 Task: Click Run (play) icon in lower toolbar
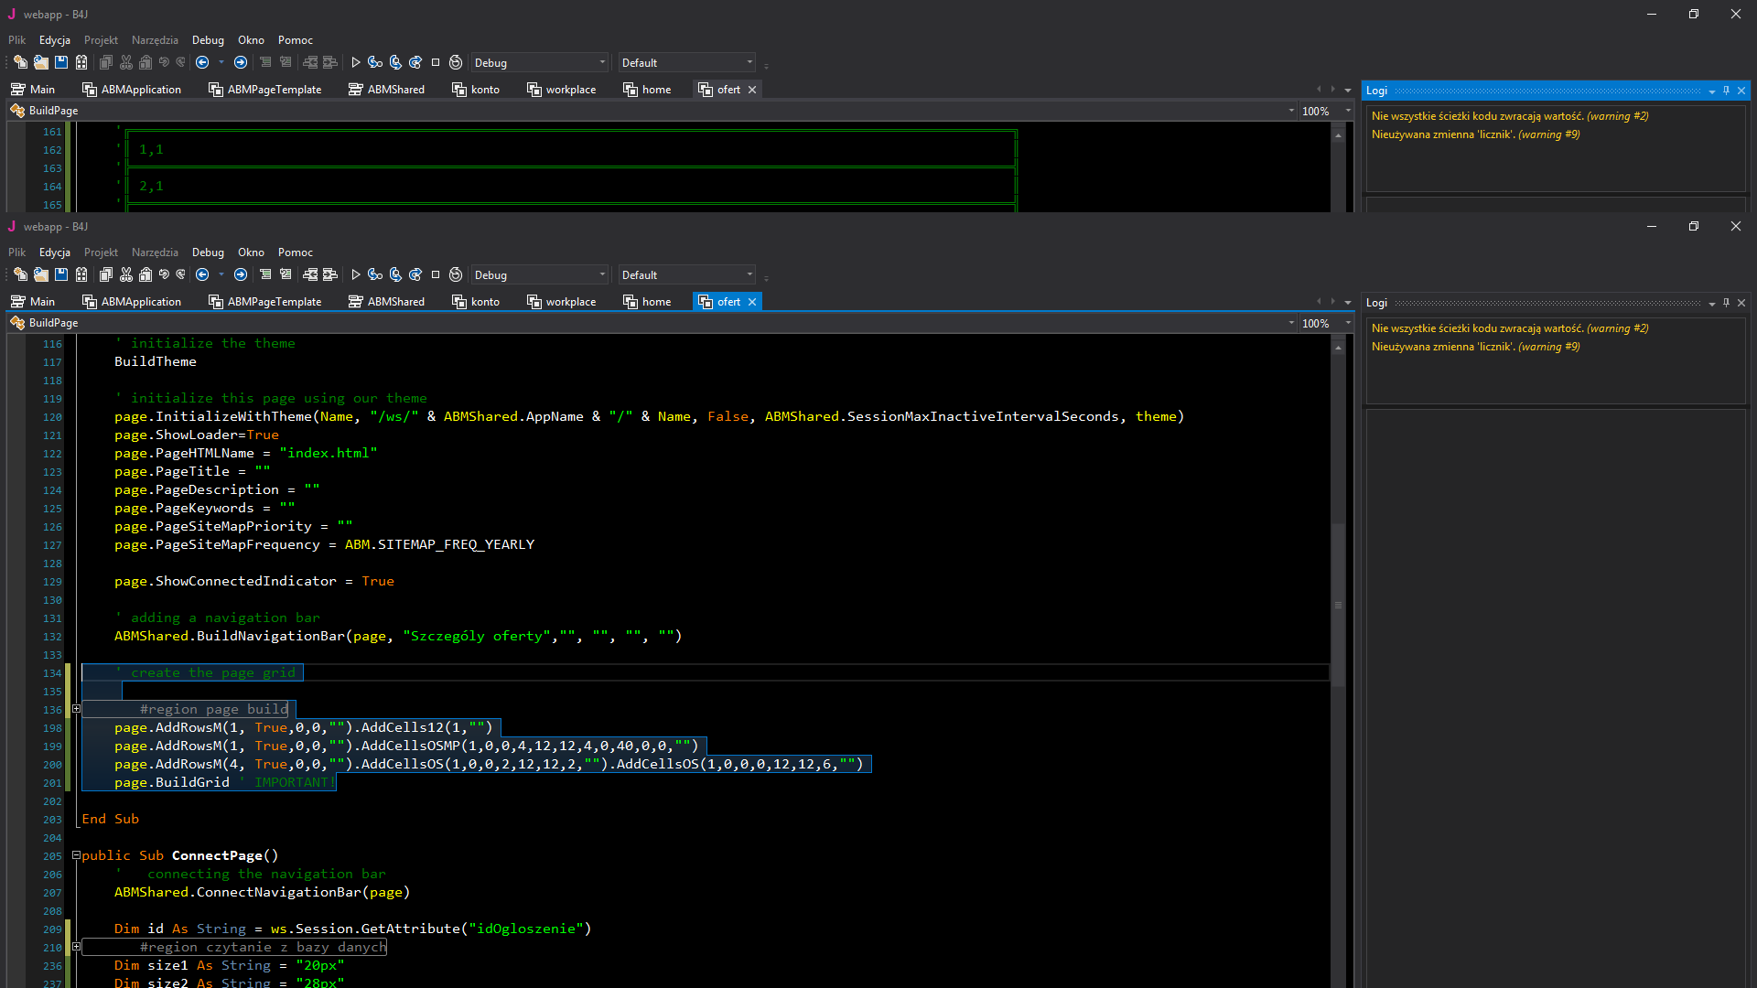pos(356,274)
